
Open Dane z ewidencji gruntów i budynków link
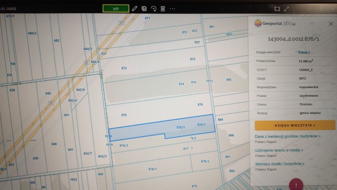288,136
